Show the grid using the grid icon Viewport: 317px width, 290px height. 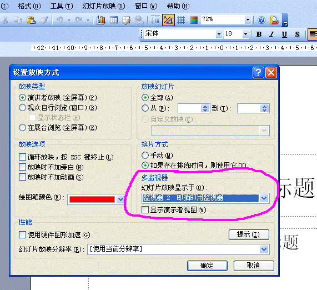[x=181, y=20]
